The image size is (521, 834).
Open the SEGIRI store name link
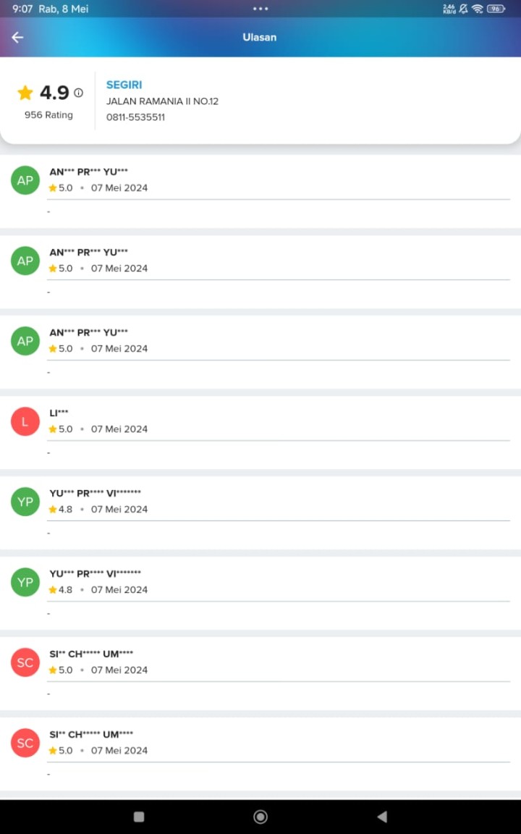(x=124, y=85)
